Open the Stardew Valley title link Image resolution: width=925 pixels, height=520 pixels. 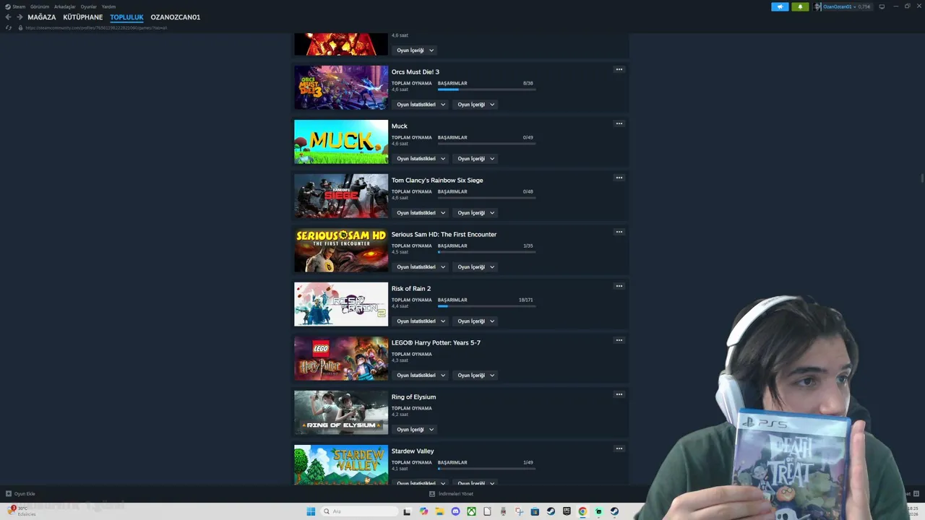point(413,451)
